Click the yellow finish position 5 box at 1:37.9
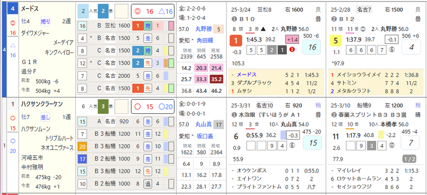This screenshot has width=427, height=195. tap(336, 41)
